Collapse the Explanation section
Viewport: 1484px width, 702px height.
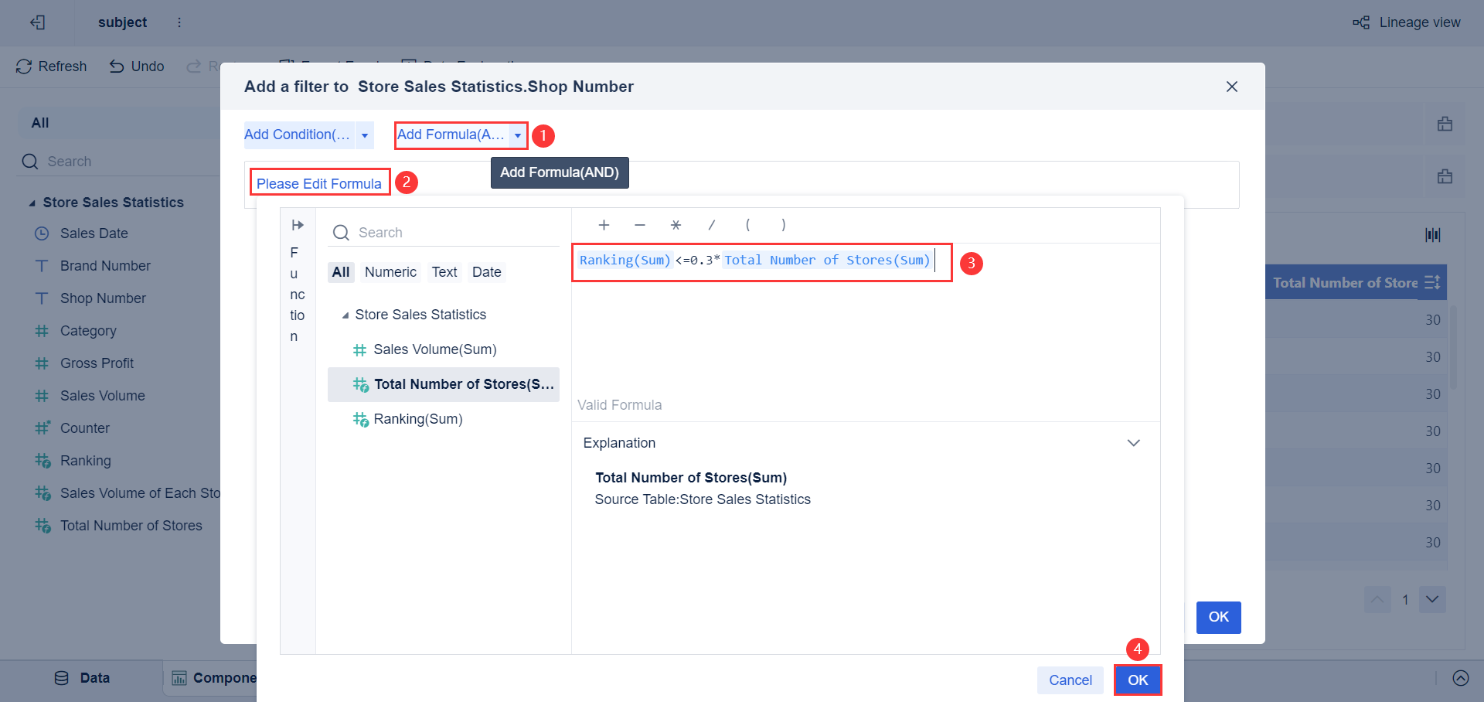pos(1134,442)
